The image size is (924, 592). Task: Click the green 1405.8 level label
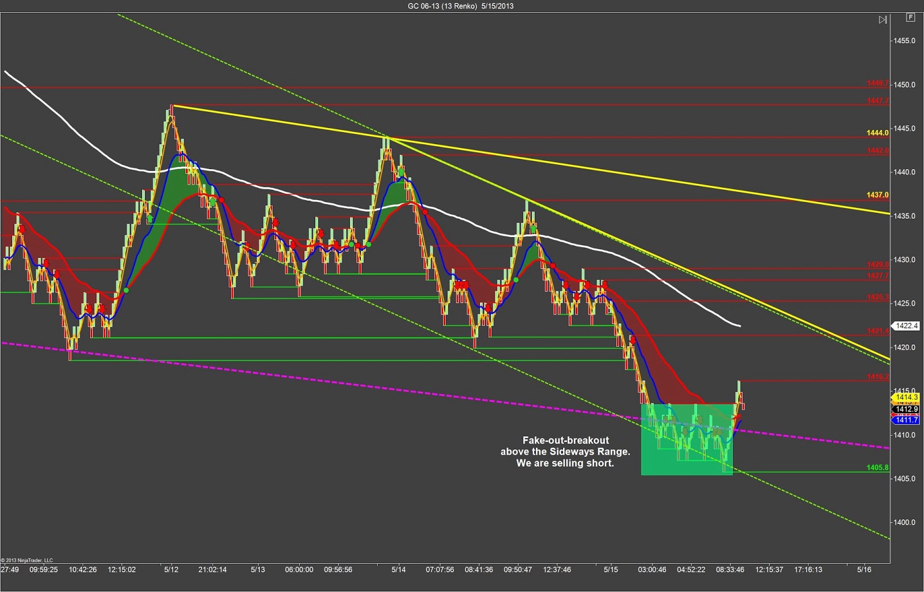[x=877, y=468]
